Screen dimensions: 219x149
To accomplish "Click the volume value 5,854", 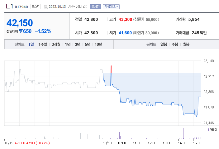I will [194, 19].
